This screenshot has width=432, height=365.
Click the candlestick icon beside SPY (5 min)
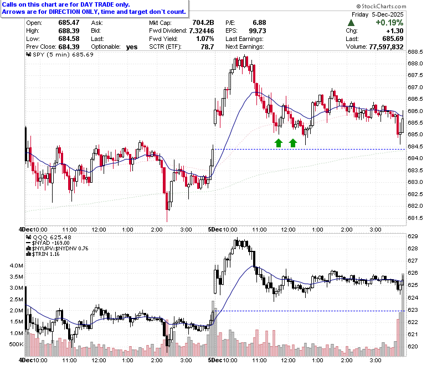tap(29, 54)
